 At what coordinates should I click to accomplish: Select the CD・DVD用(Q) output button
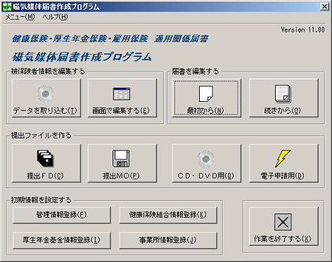207,163
